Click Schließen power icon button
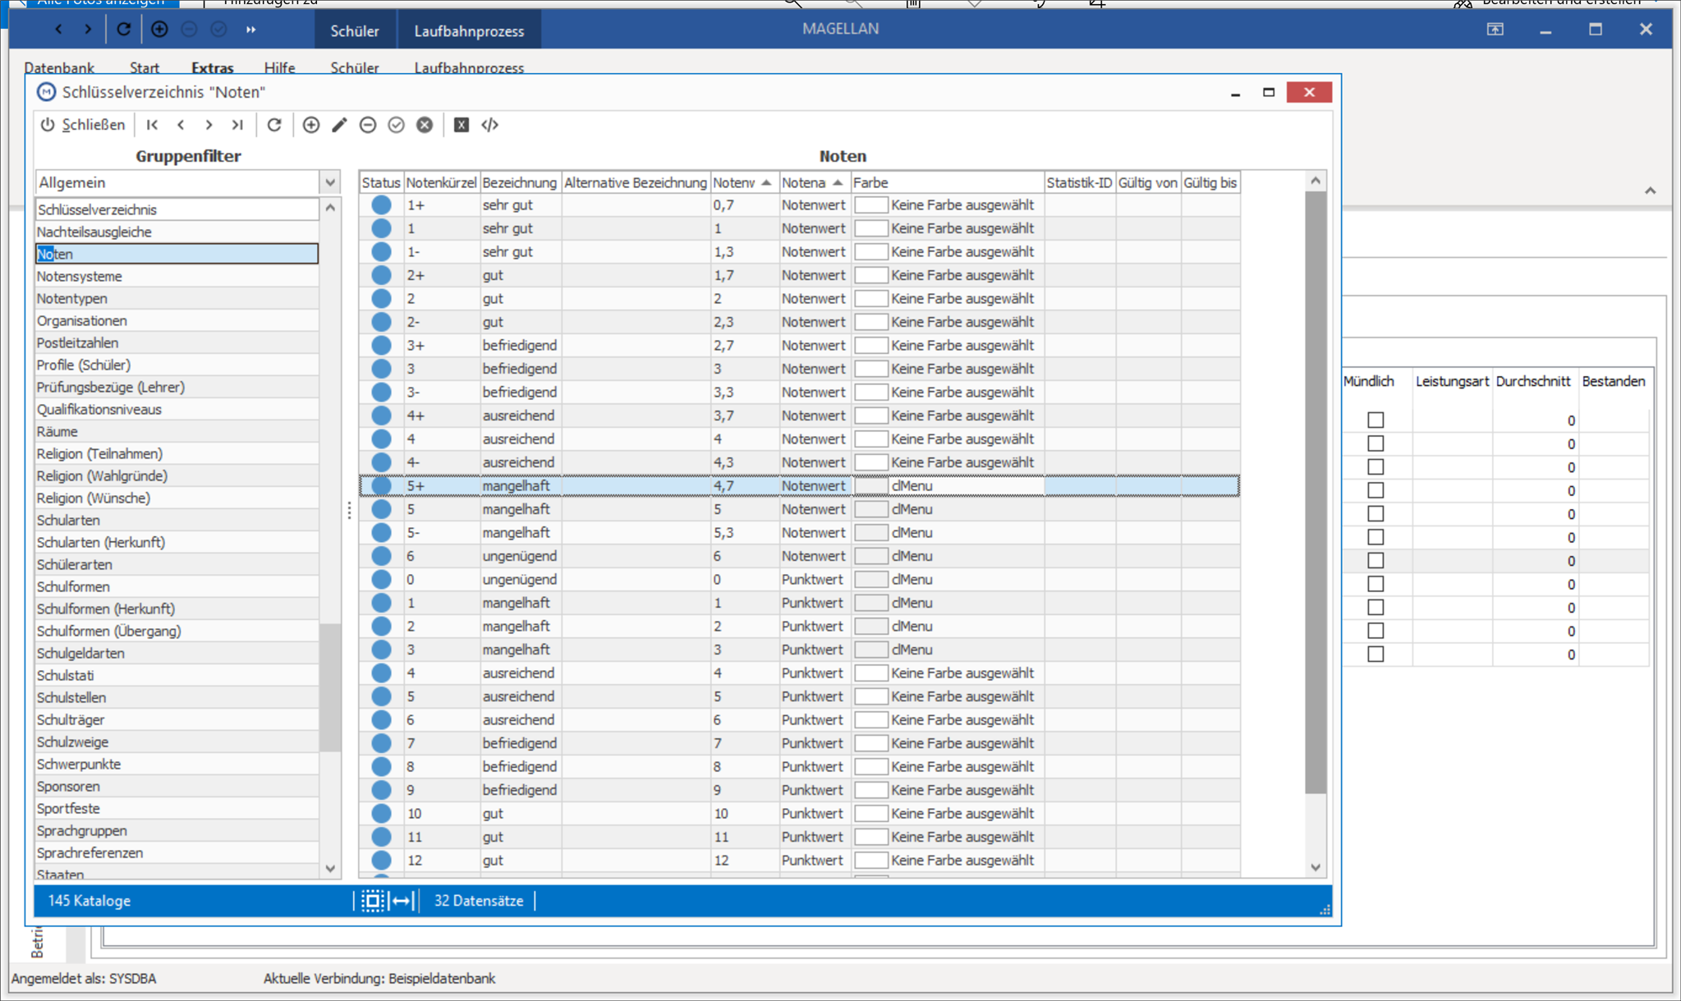This screenshot has height=1001, width=1681. 83,125
